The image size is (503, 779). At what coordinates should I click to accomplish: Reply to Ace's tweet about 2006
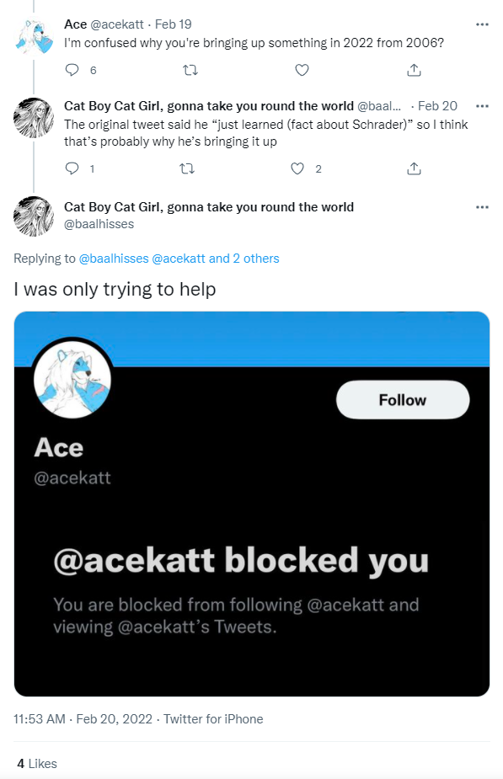point(72,70)
